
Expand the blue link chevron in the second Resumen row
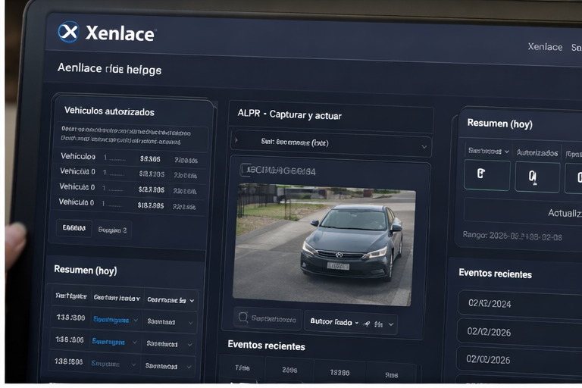[136, 342]
